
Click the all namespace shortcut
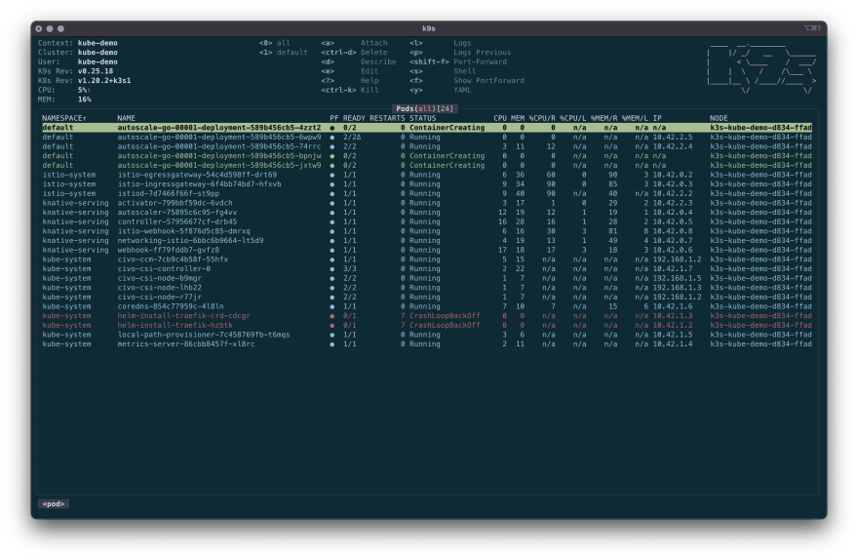coord(275,43)
